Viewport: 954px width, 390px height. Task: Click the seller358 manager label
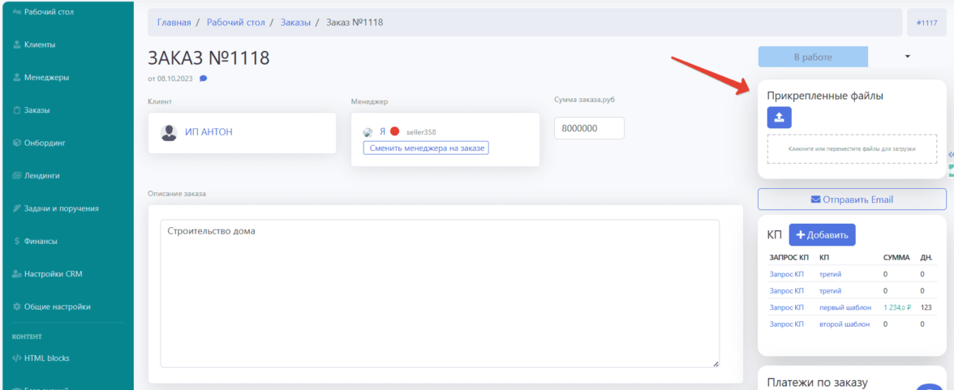[421, 132]
